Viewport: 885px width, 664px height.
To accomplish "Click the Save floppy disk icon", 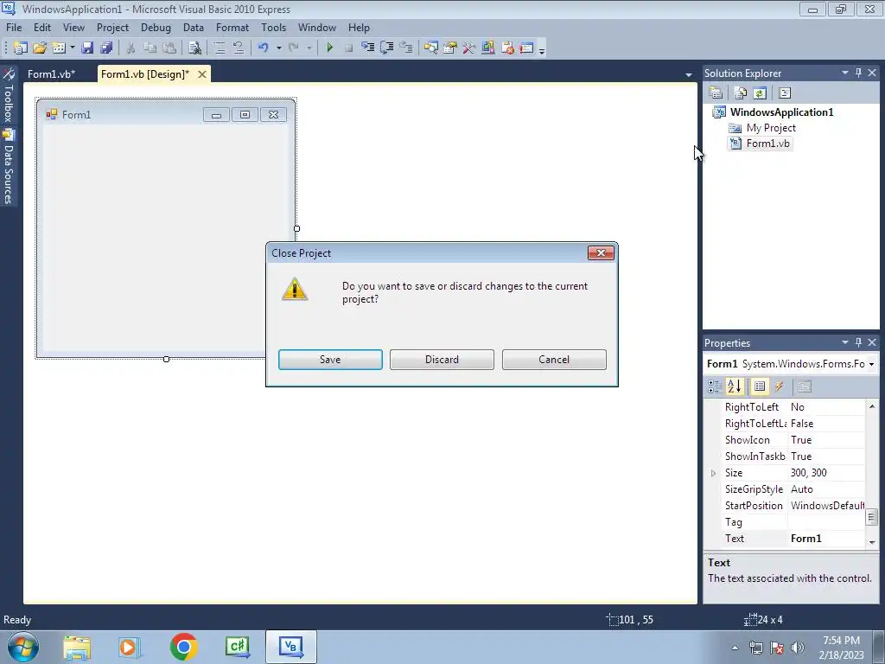I will (x=87, y=48).
